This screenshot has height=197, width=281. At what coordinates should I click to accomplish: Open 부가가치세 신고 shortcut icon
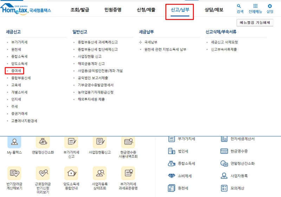(x=71, y=142)
